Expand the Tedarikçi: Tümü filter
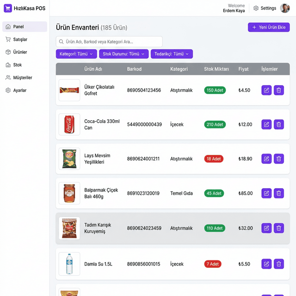Viewport: 296px width, 296px height. pyautogui.click(x=172, y=54)
